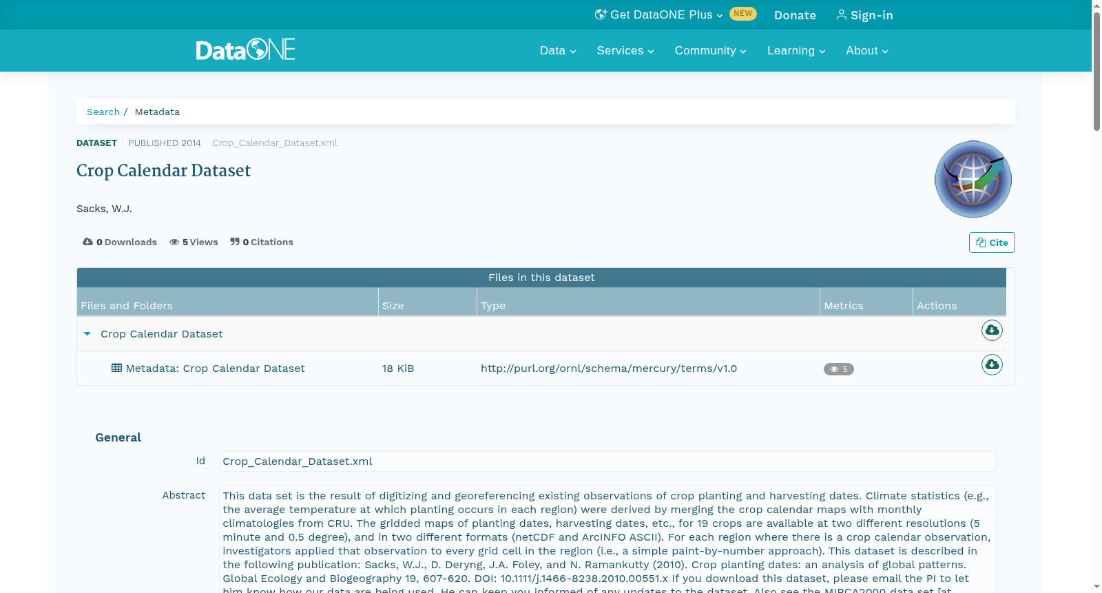1102x593 pixels.
Task: Click the person icon next to Sign-in
Action: point(841,14)
